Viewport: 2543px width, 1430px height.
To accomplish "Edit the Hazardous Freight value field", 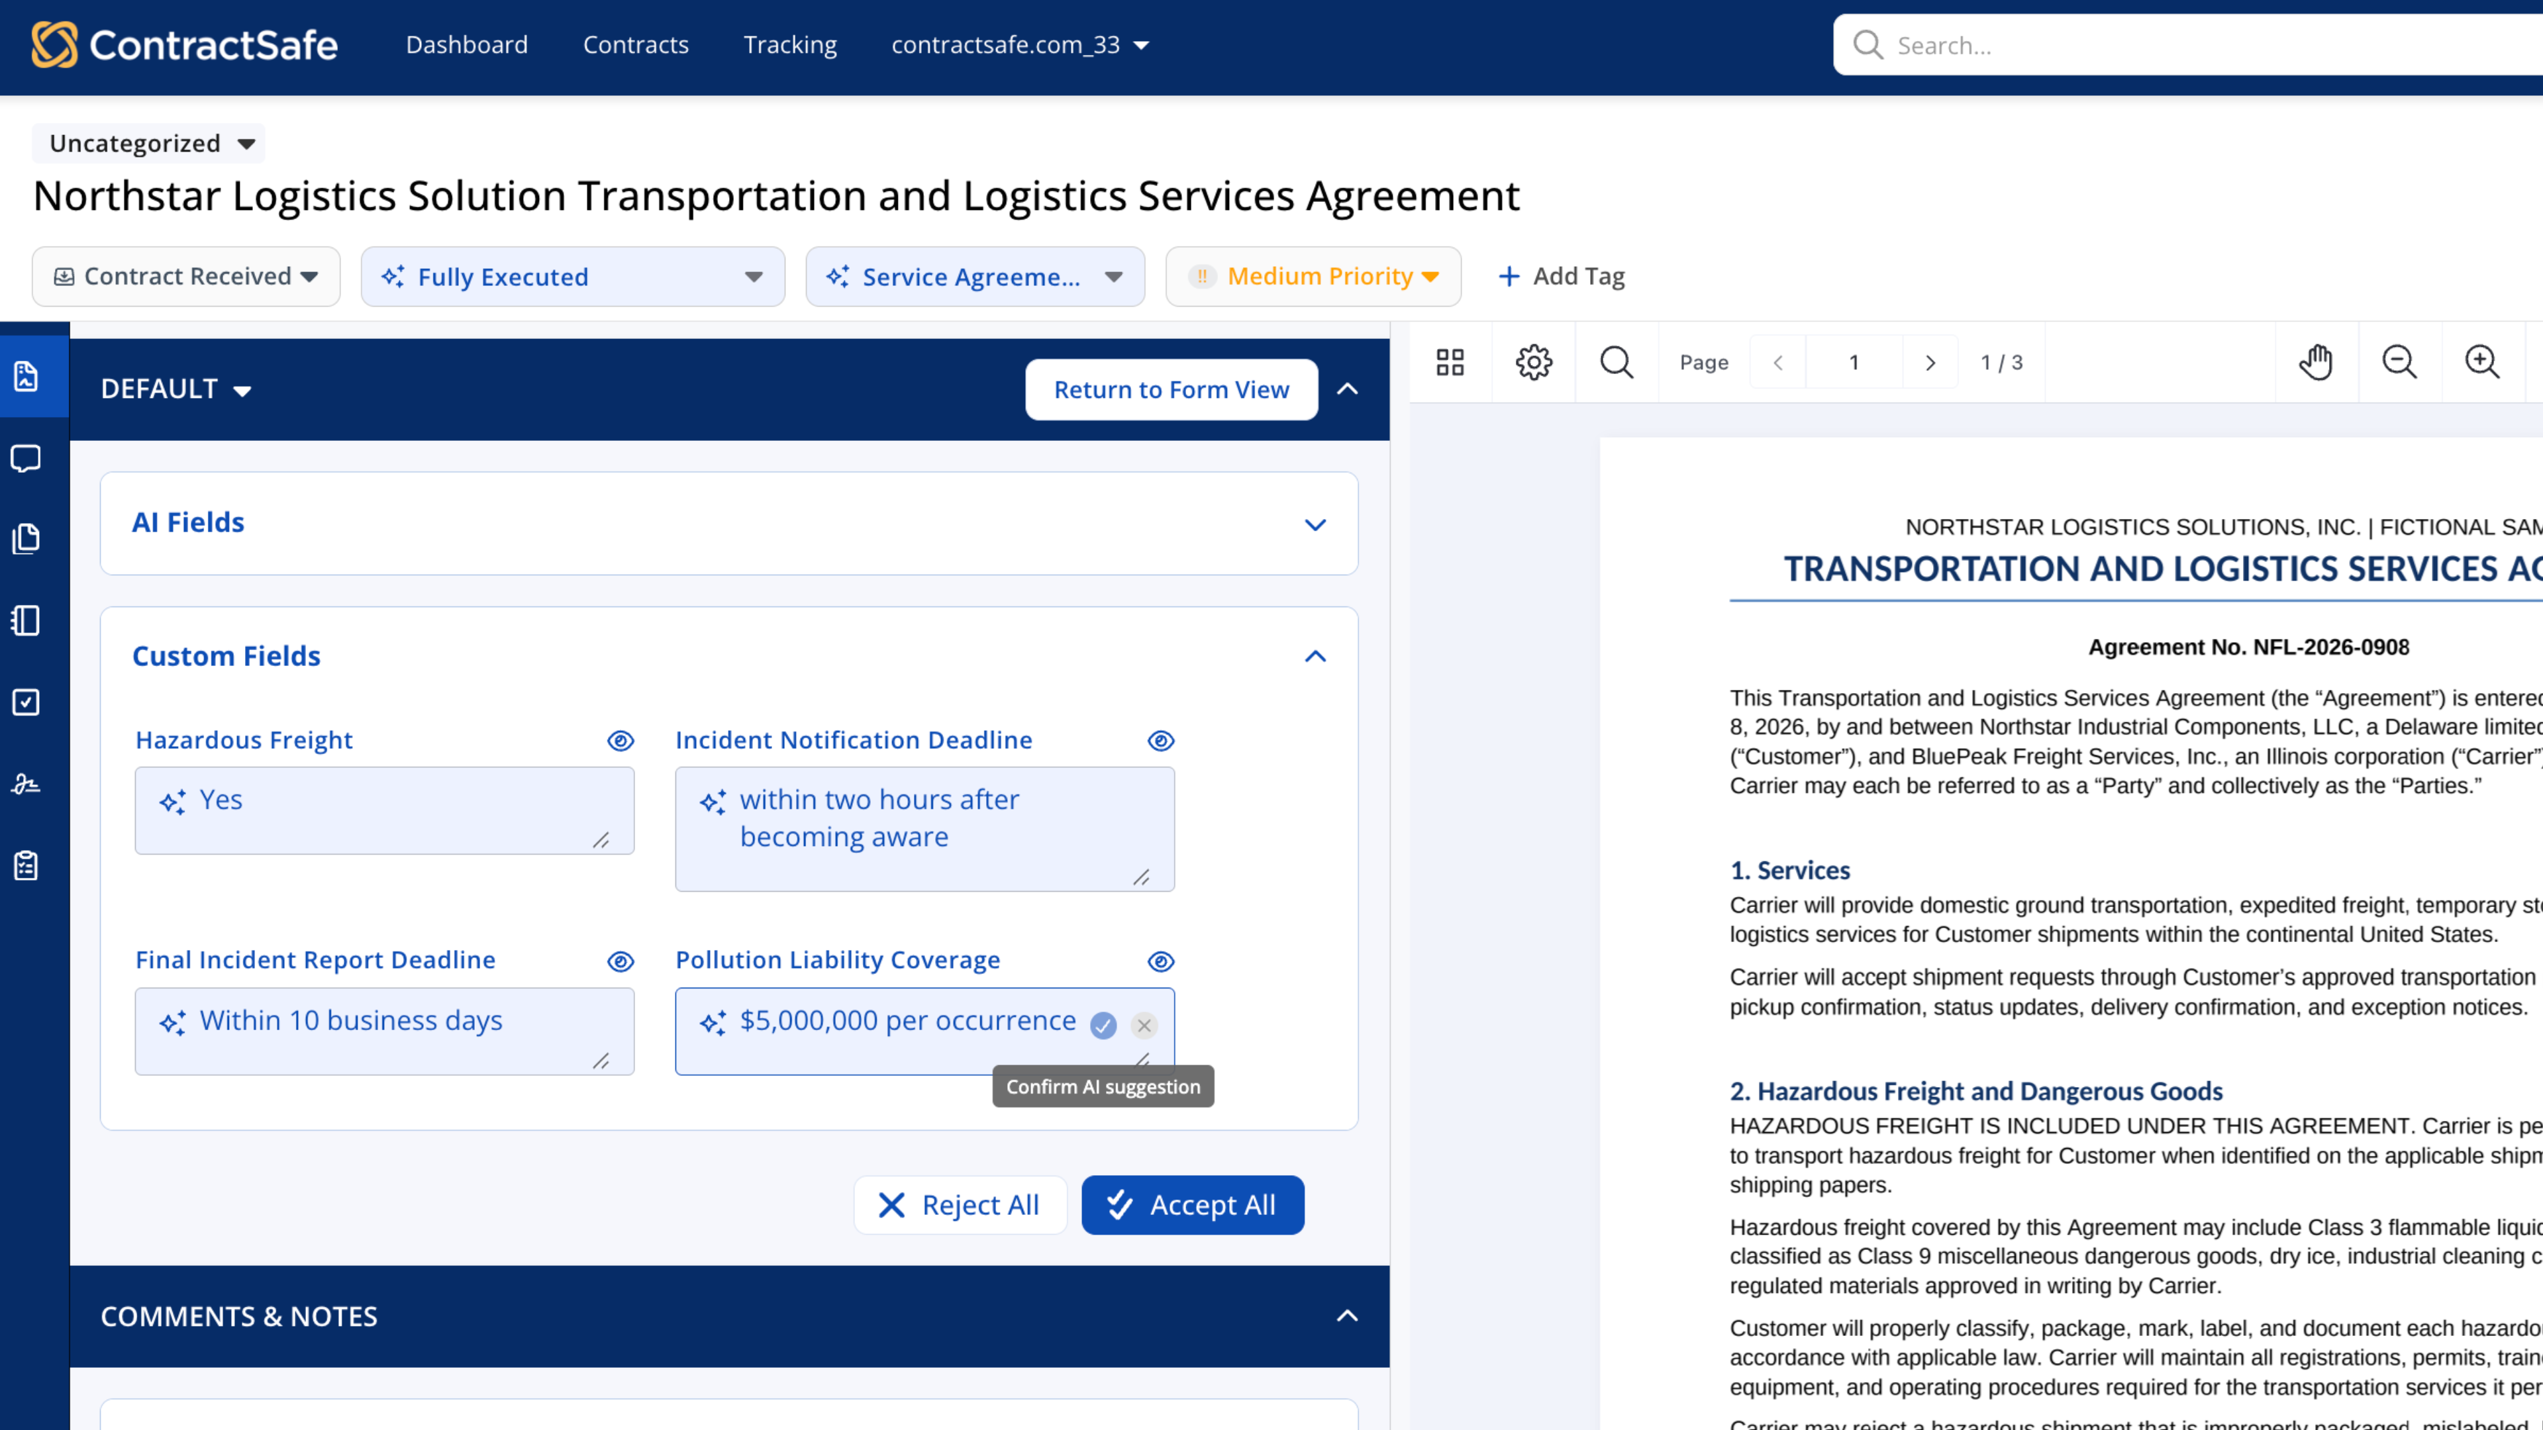I will [x=384, y=810].
